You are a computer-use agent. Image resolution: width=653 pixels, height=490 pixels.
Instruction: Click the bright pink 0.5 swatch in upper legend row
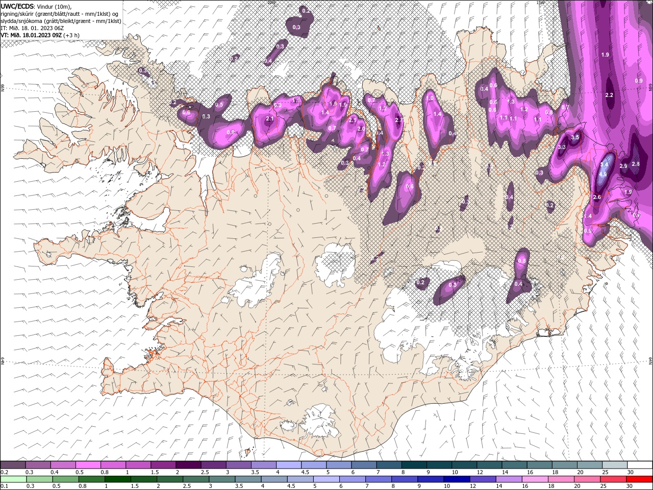tap(88, 464)
